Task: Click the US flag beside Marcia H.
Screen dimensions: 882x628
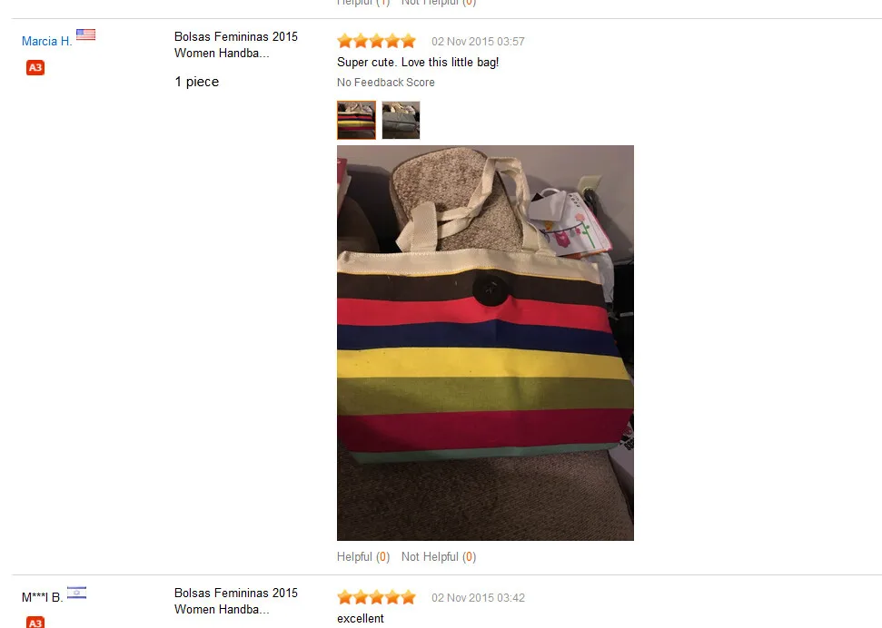Action: [85, 34]
